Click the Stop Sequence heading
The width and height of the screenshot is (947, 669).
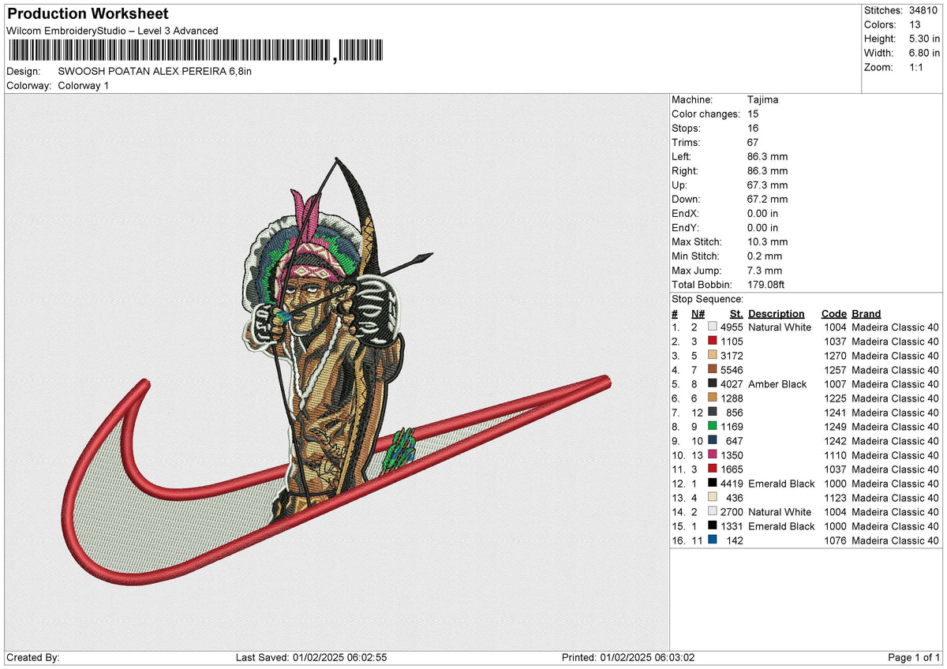click(707, 299)
